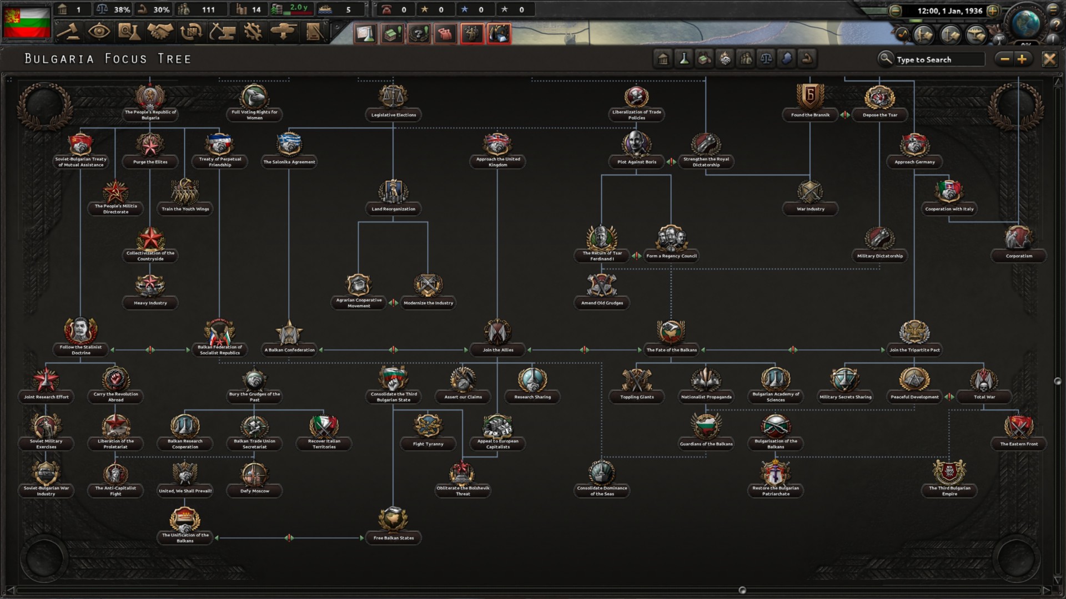Increase game speed with plus button
1066x599 pixels.
point(993,11)
